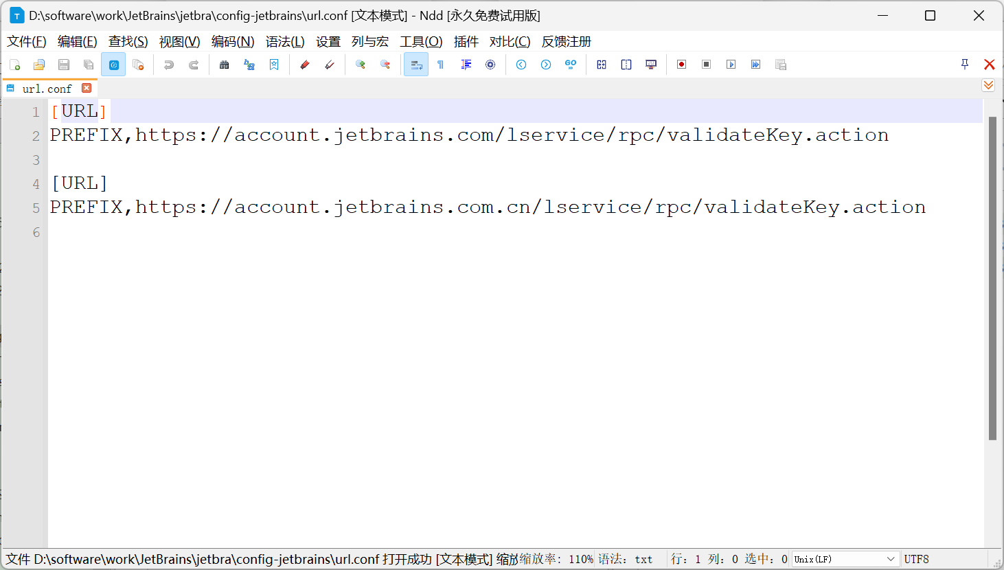Screen dimensions: 1004x570
Task: Save the current file via toolbar icon
Action: (64, 65)
